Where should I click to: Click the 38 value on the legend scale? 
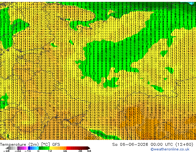[80, 151]
